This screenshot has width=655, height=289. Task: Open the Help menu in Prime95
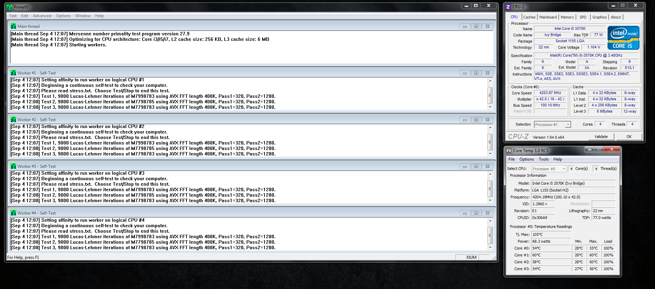pyautogui.click(x=99, y=16)
